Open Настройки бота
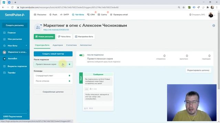 [x=84, y=37]
